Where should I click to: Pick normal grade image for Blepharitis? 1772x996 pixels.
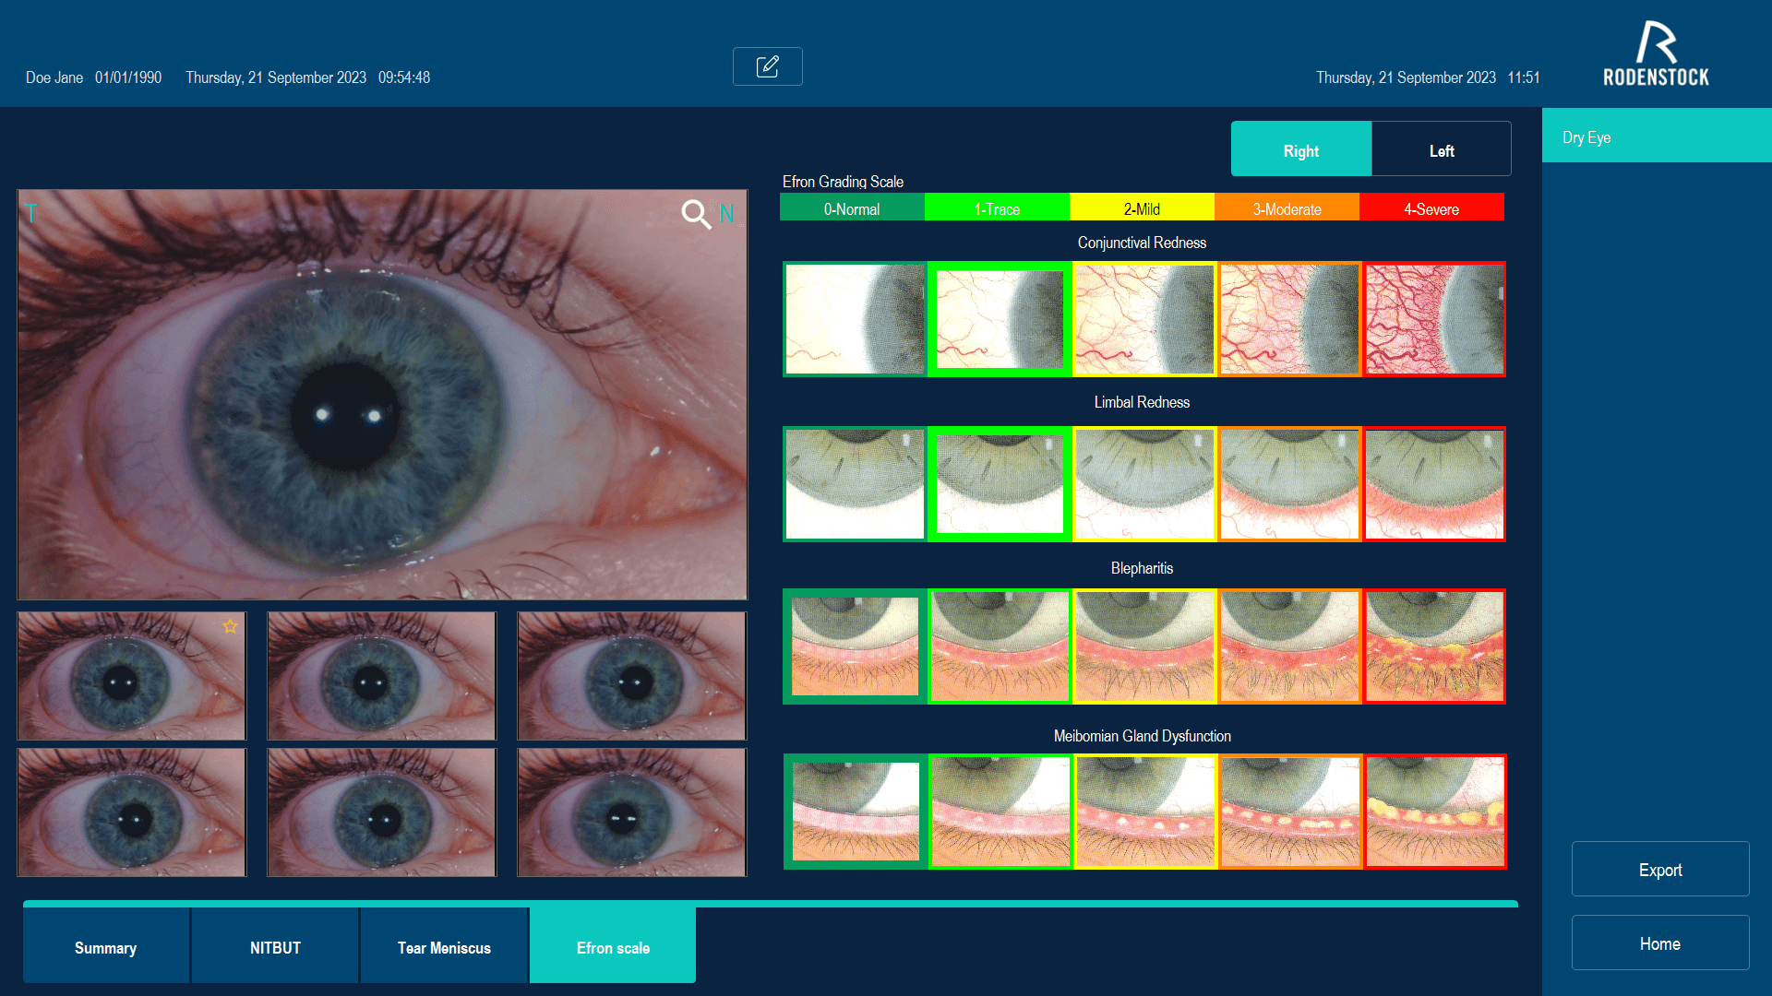[x=855, y=646]
